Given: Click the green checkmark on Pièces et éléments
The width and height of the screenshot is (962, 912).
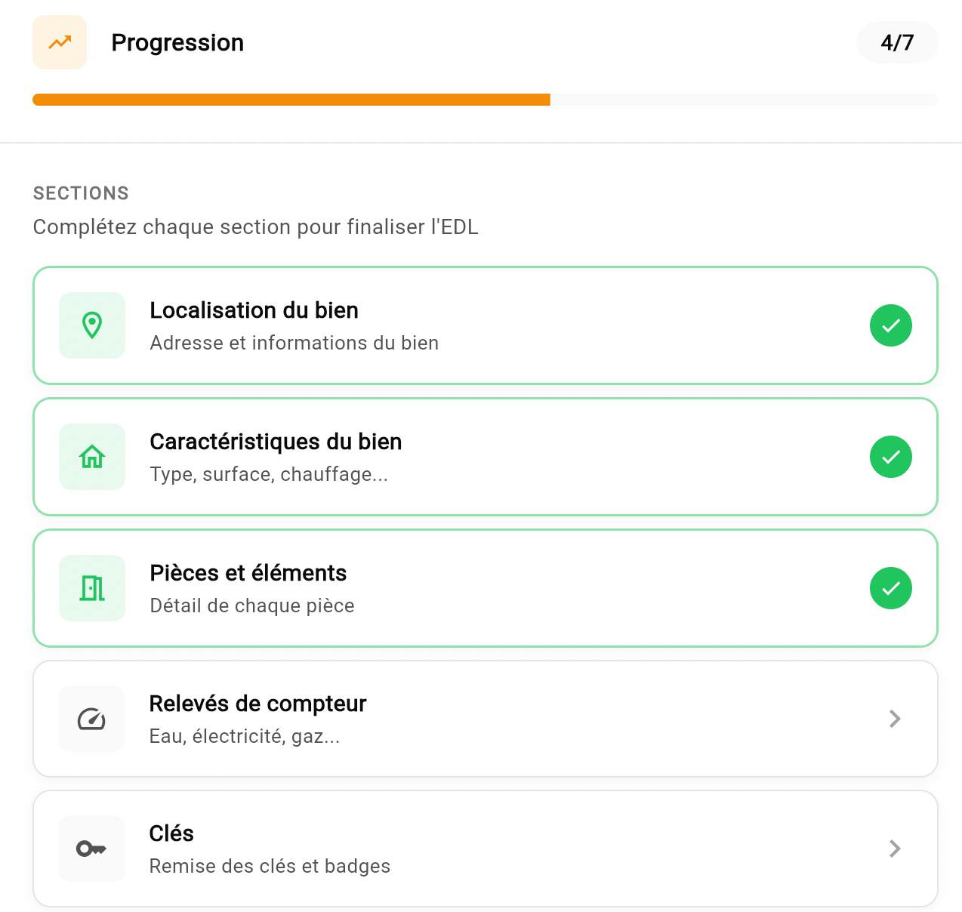Looking at the screenshot, I should (x=891, y=588).
